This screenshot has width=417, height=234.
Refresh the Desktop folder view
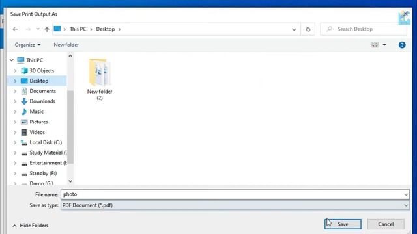308,29
